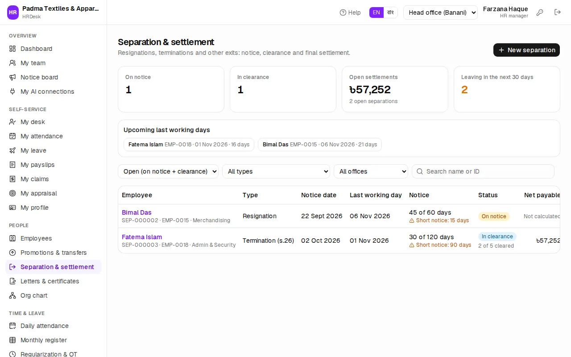Screen dimensions: 571x357
Task: Click the Last working day column header
Action: [376, 195]
